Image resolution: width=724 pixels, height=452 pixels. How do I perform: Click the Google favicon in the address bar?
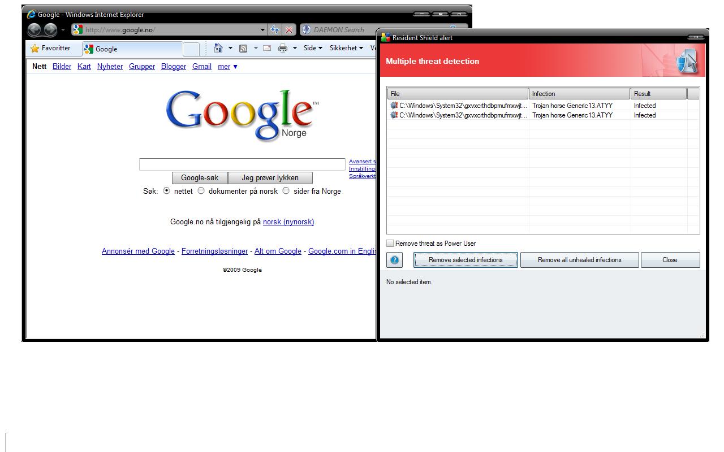pos(78,30)
